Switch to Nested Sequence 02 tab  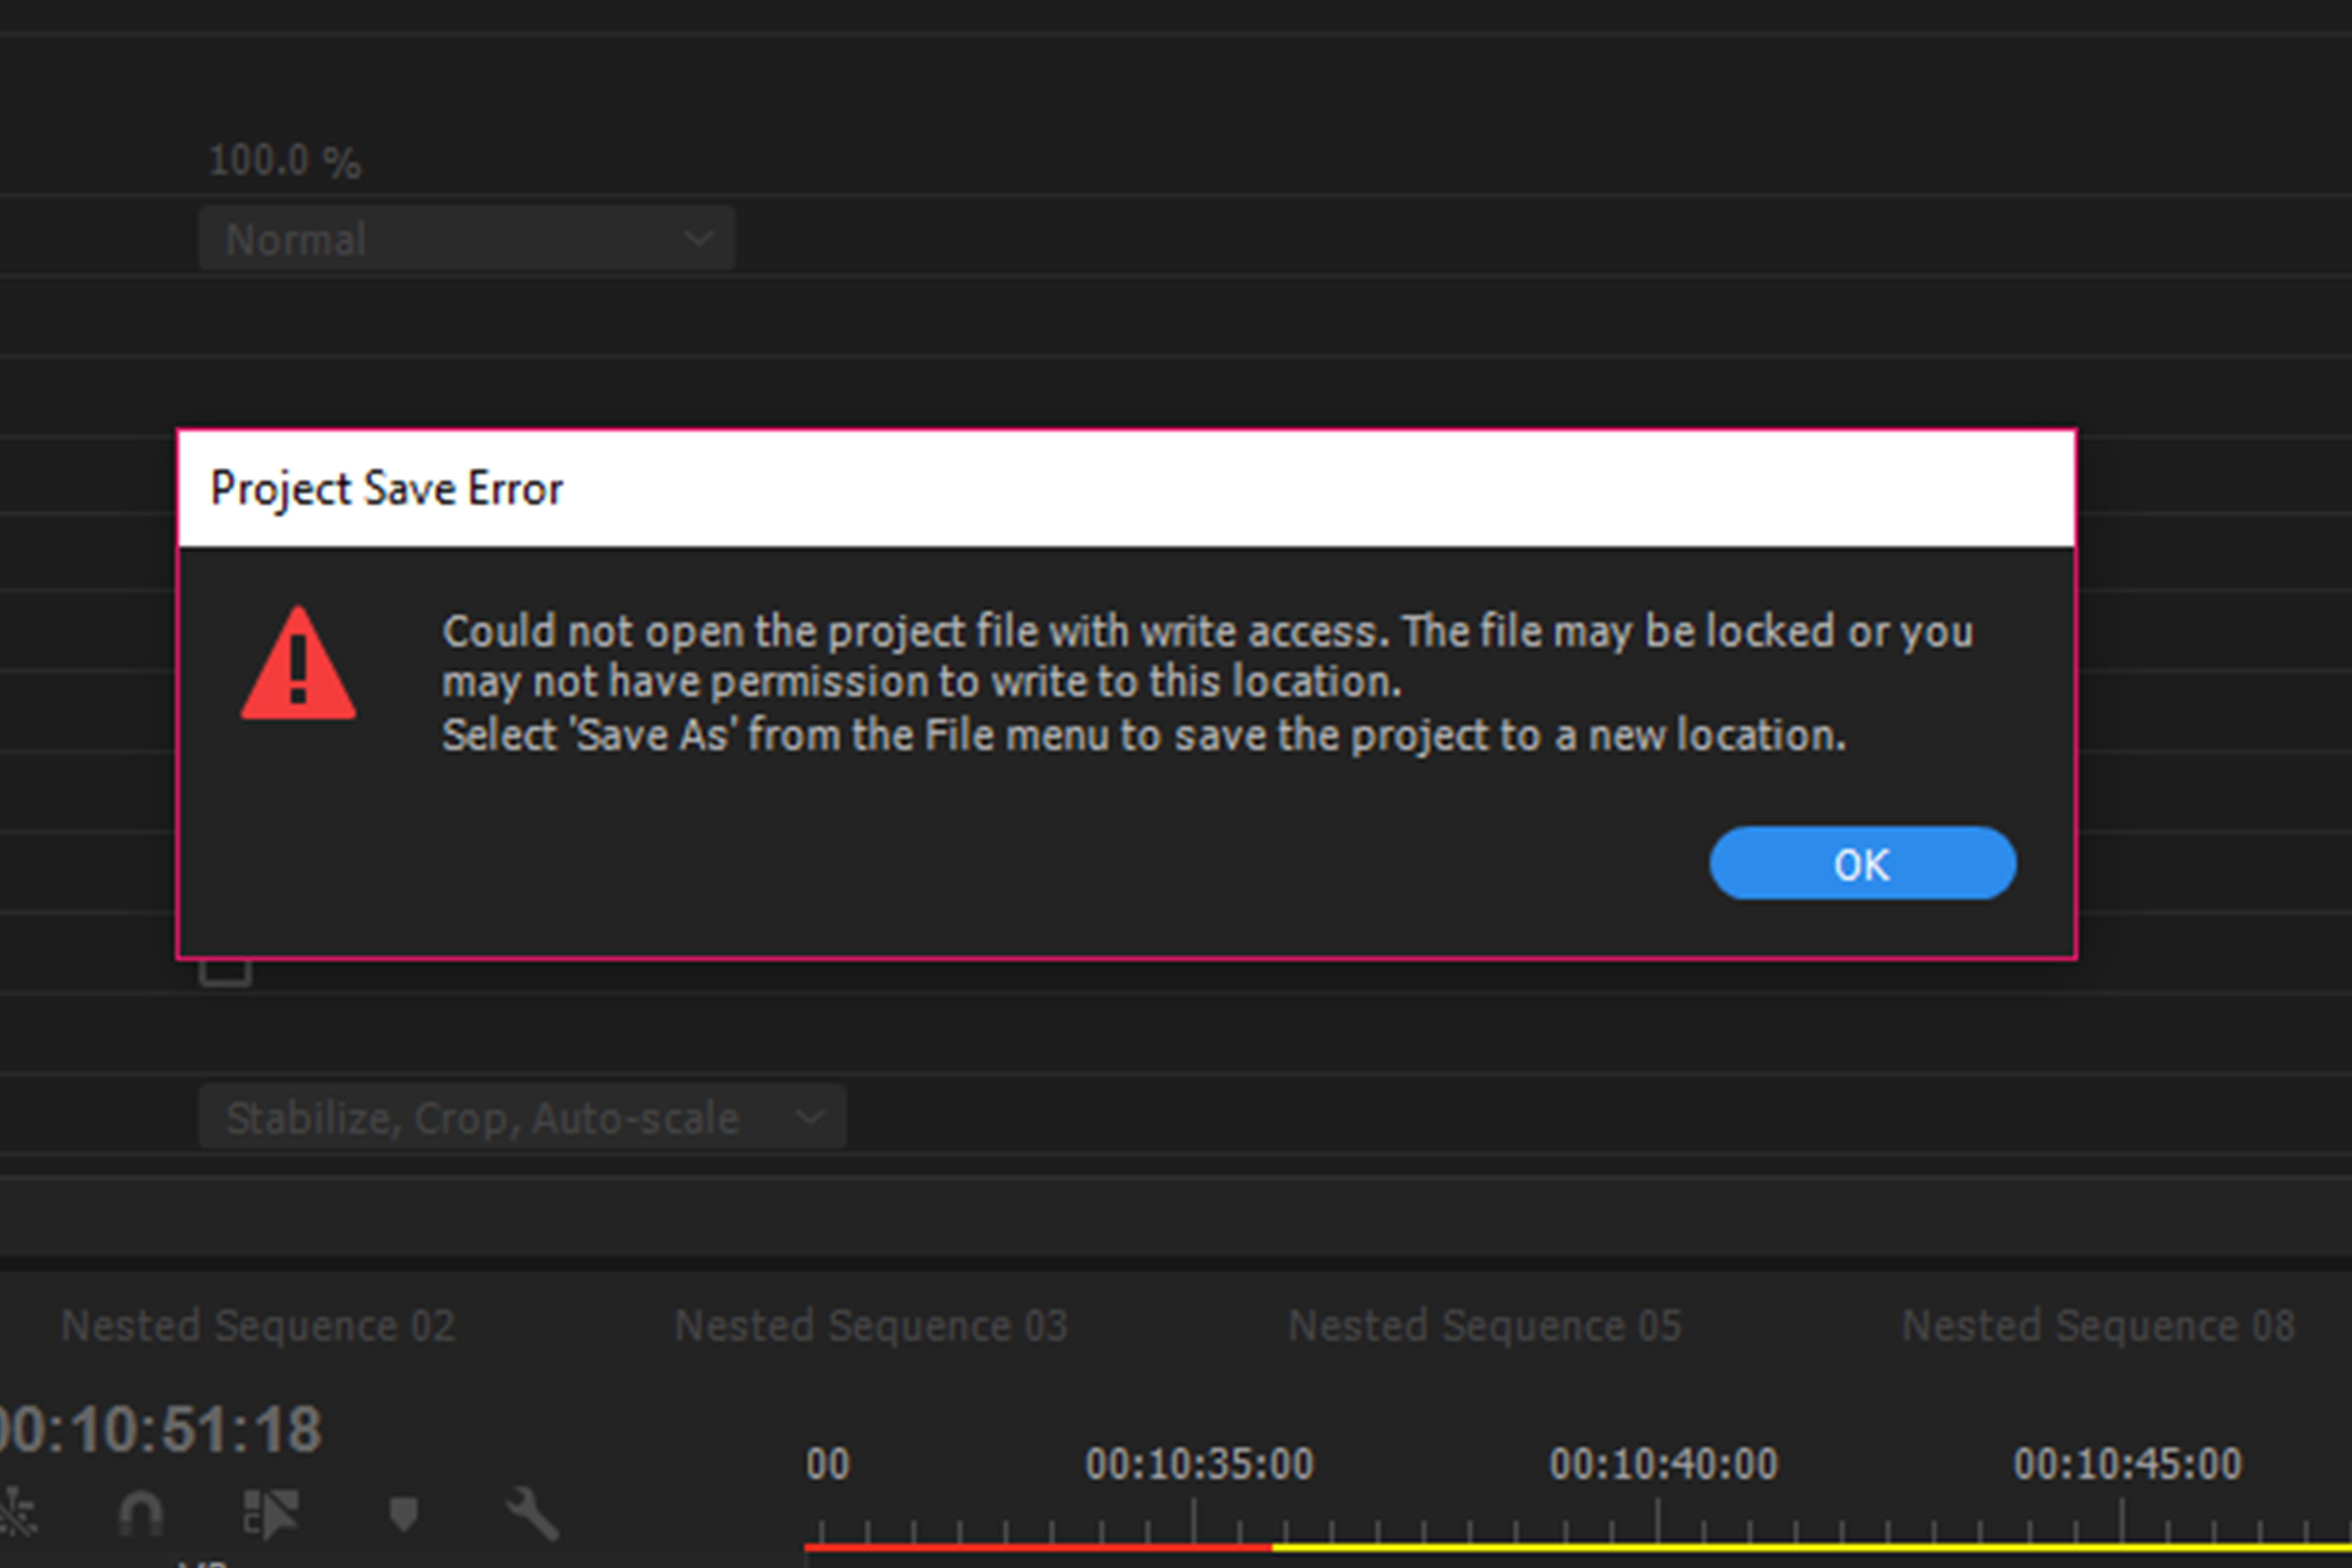click(x=258, y=1326)
